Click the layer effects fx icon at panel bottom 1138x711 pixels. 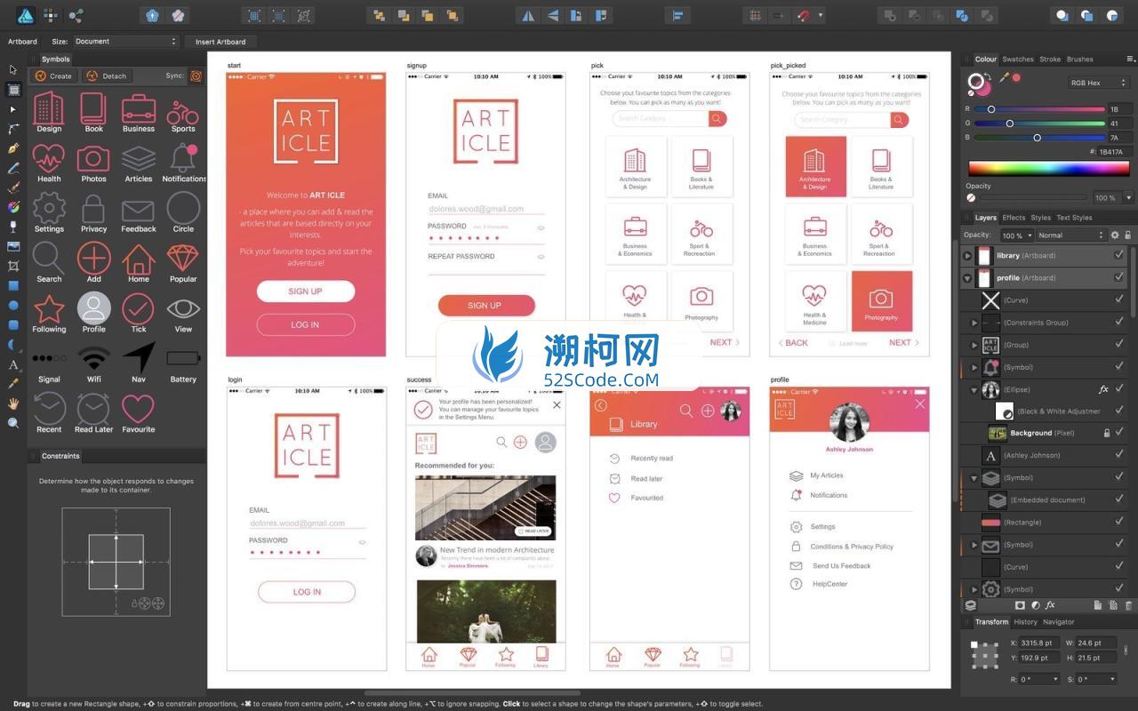click(1050, 605)
